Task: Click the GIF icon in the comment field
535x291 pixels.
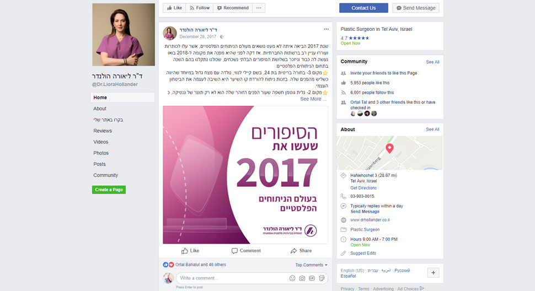Action: [x=312, y=278]
